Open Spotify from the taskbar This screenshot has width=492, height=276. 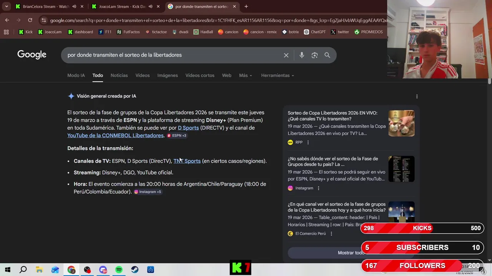tap(119, 270)
